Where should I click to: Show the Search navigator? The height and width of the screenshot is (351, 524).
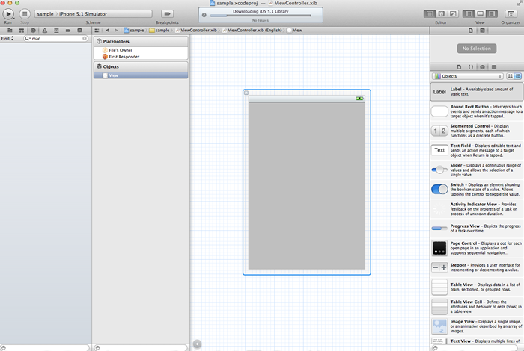(33, 31)
